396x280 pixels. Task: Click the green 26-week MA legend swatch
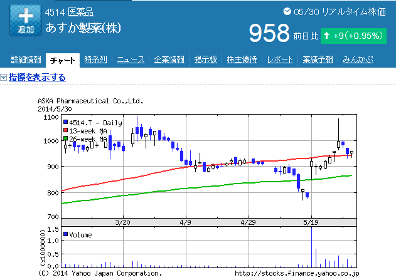point(65,138)
